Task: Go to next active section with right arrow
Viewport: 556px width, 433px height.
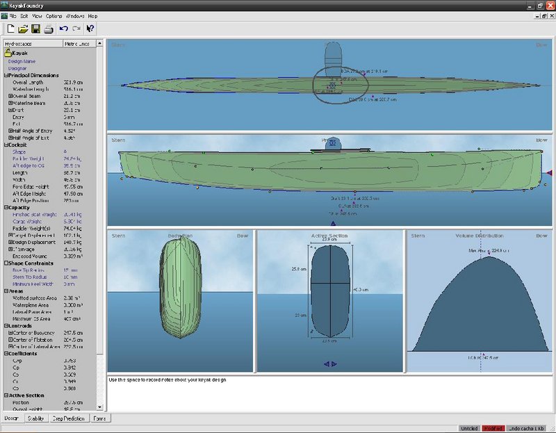Action: [334, 364]
